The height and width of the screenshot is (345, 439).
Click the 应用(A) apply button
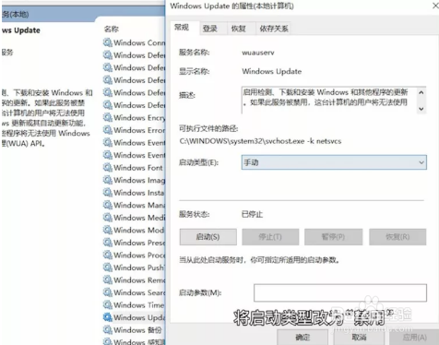click(414, 338)
